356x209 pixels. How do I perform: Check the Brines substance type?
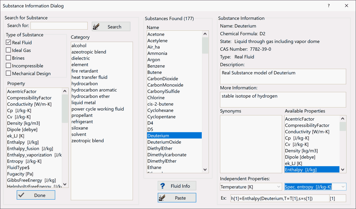click(8, 58)
